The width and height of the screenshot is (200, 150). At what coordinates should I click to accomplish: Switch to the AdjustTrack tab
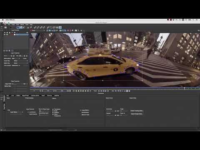click(25, 95)
